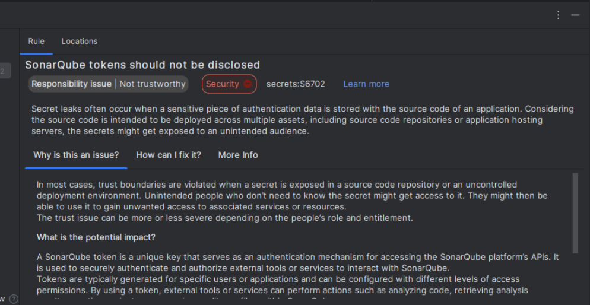Open the 'How can I fix it?' tab
The height and width of the screenshot is (305, 590).
coord(169,155)
